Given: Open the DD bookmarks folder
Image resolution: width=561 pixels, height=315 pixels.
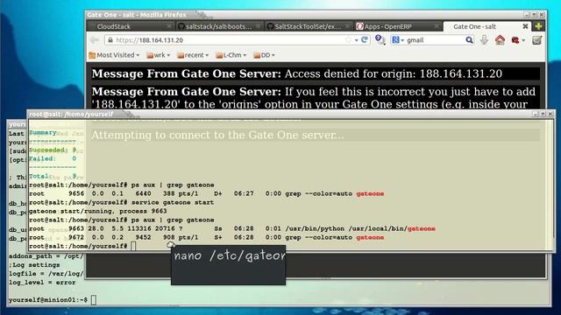Looking at the screenshot, I should 264,55.
